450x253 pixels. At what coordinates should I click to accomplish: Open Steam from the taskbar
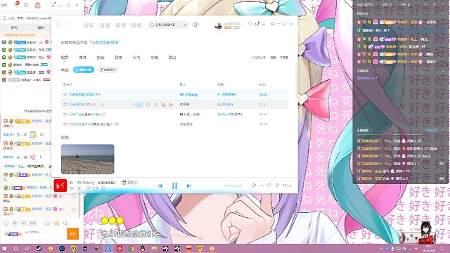pos(39,248)
